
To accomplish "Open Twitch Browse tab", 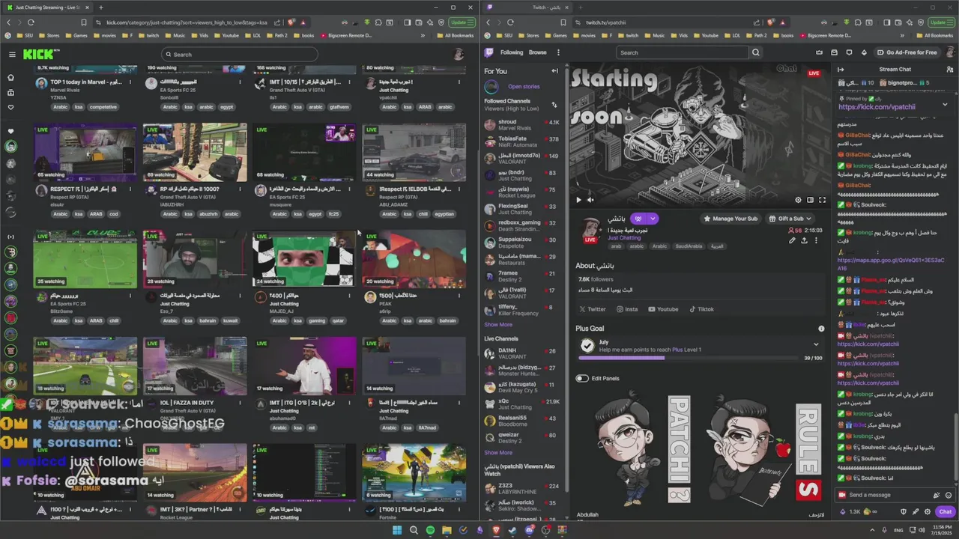I will click(538, 52).
